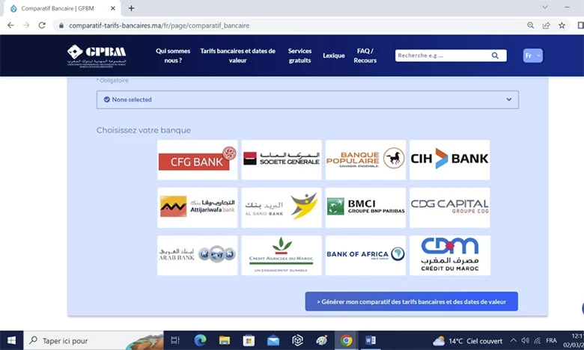This screenshot has width=584, height=350.
Task: Select the CFG Bank logo
Action: (x=197, y=160)
